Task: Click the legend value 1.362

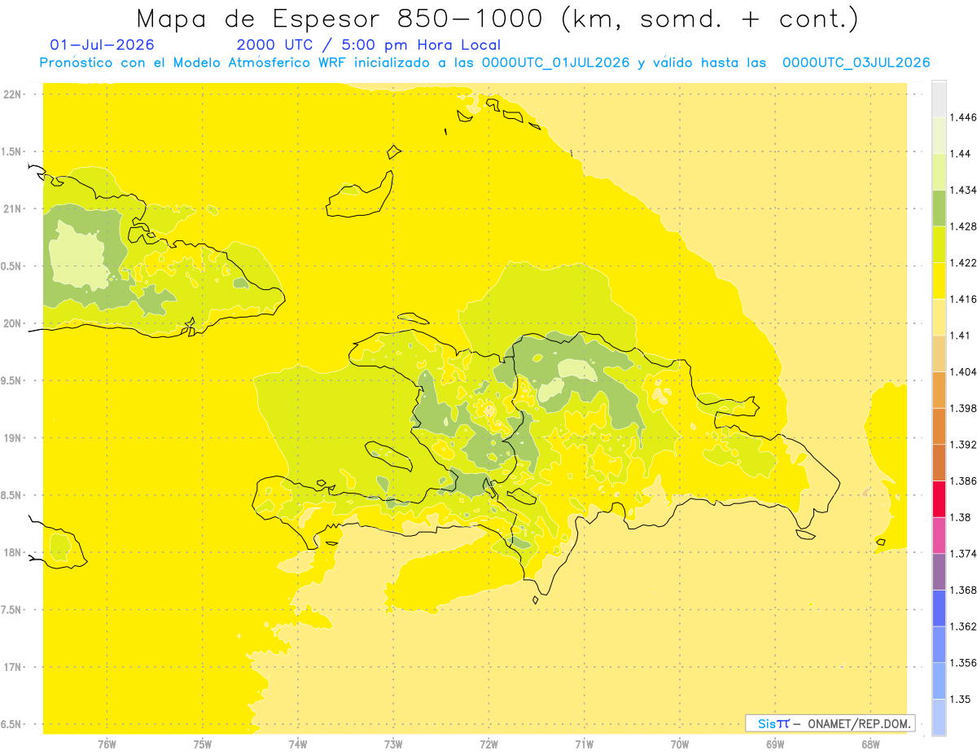Action: 963,626
